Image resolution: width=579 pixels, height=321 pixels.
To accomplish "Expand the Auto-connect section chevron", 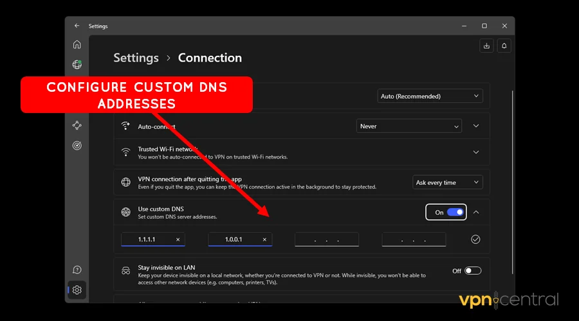I will [x=476, y=126].
